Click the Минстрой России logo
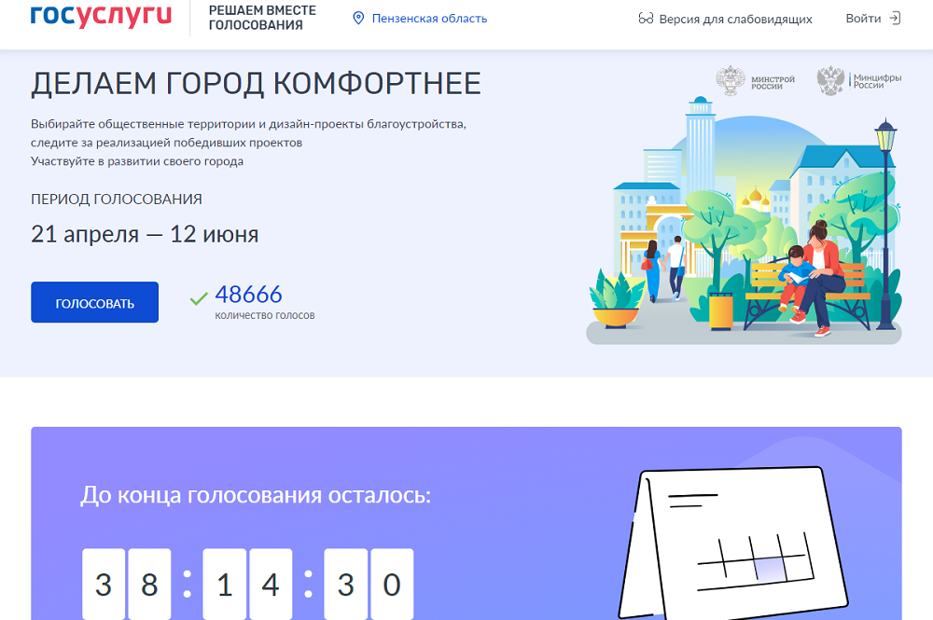 (755, 81)
